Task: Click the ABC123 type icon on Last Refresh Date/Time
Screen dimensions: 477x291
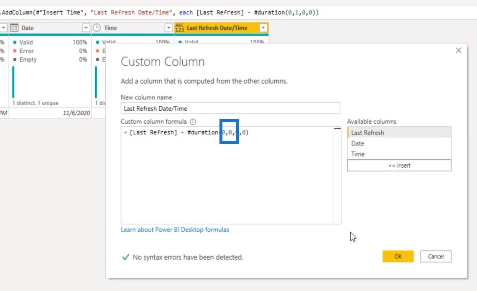Action: (179, 28)
